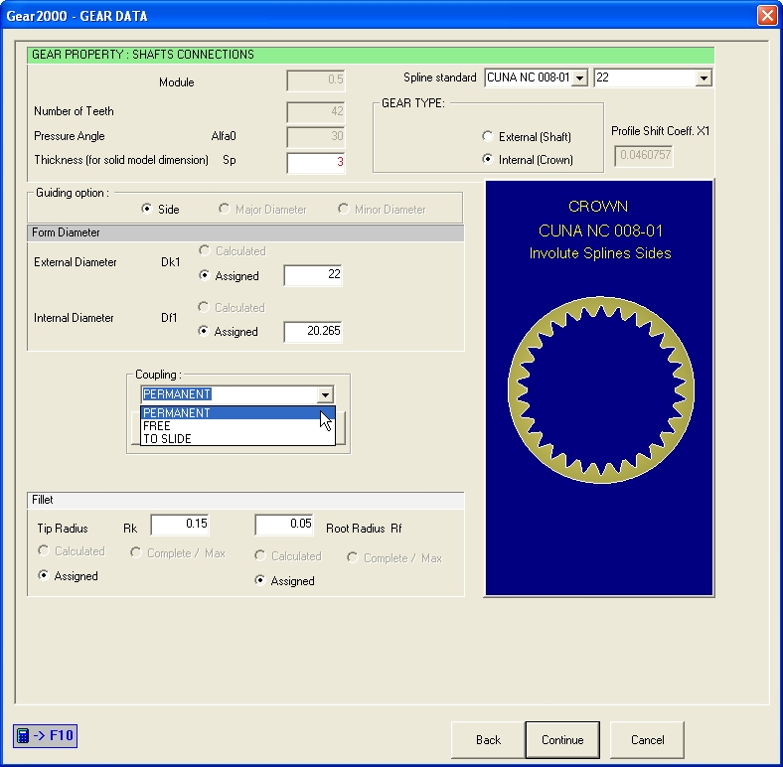Image resolution: width=783 pixels, height=767 pixels.
Task: Click the 'Involute Splines Sides' text
Action: point(600,253)
